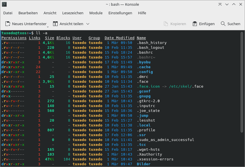The image size is (245, 167).
Task: Click the Kopieren button label
Action: (178, 24)
